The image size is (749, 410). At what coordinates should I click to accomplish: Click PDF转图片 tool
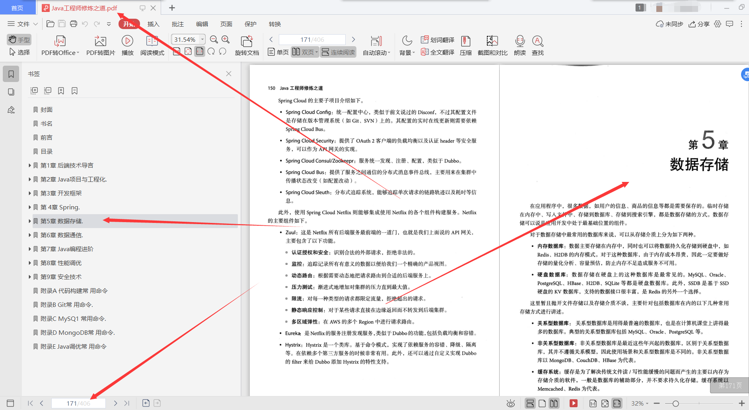tap(101, 45)
